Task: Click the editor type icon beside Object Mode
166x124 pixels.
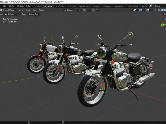Action: pyautogui.click(x=1, y=10)
